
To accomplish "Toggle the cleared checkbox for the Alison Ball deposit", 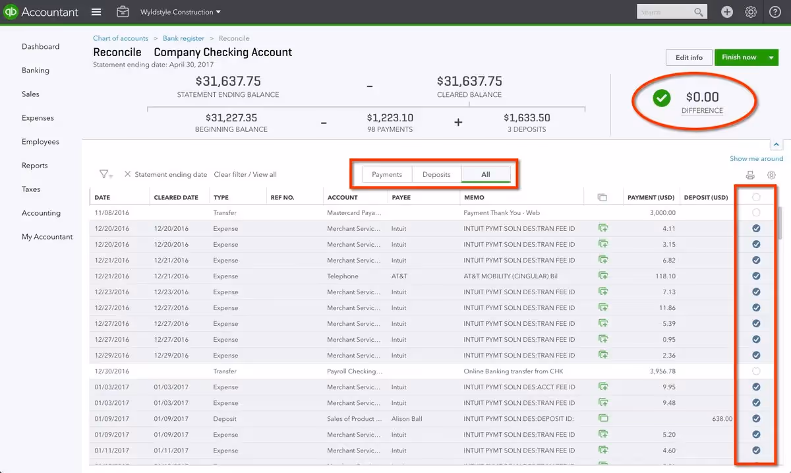I will coord(755,418).
